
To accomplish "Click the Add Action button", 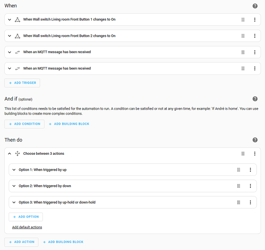I will click(x=21, y=242).
